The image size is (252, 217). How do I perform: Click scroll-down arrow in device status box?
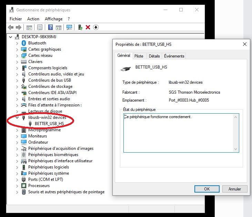pos(235,149)
